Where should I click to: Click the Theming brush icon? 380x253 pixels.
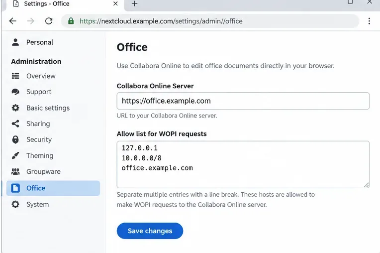click(x=15, y=155)
